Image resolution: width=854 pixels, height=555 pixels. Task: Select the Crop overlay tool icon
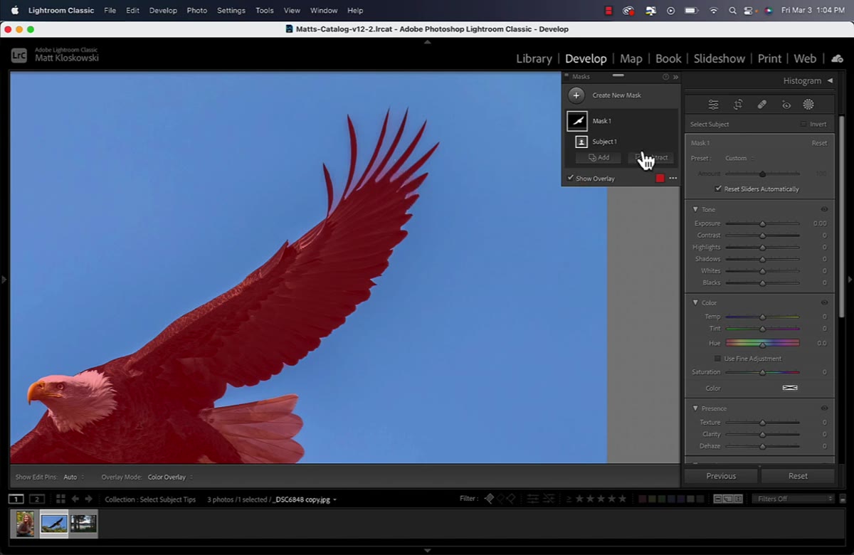pyautogui.click(x=738, y=105)
